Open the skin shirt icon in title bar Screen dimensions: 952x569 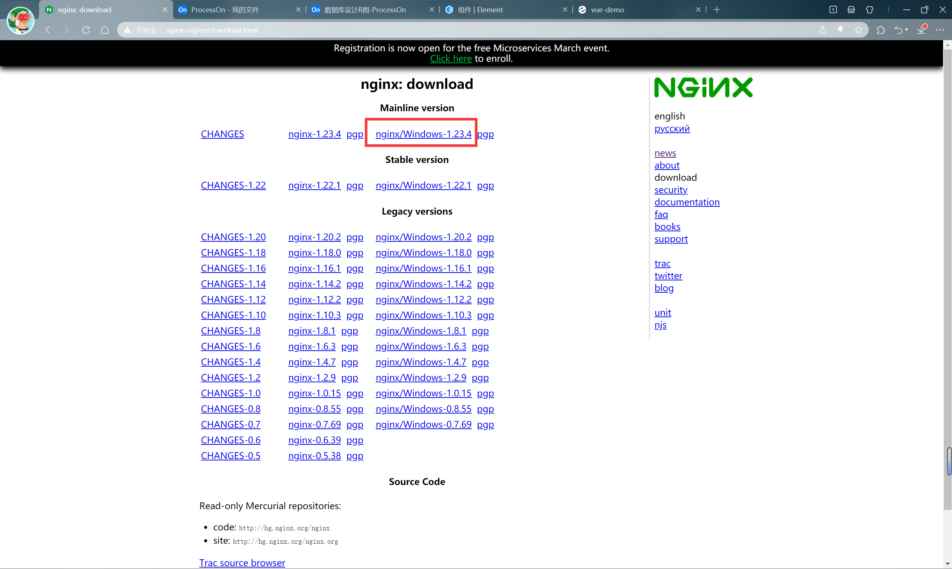869,10
